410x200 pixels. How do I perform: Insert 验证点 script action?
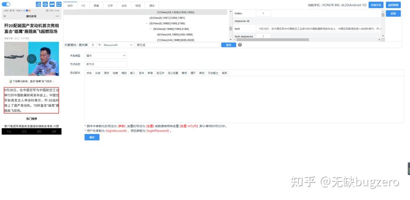[x=160, y=73]
